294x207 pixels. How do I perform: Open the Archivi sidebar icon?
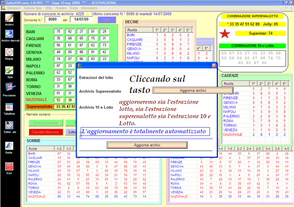[x=9, y=18]
